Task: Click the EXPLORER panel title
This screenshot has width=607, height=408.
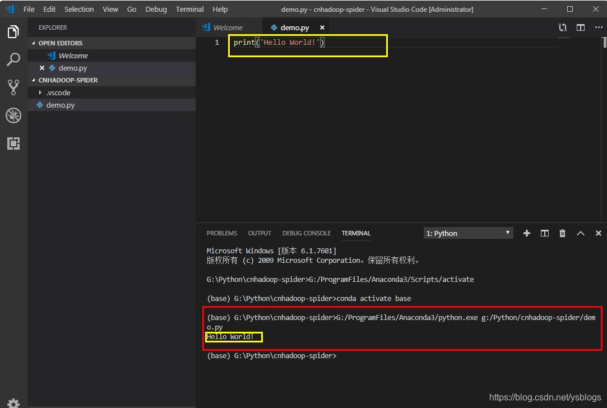Action: (x=53, y=27)
